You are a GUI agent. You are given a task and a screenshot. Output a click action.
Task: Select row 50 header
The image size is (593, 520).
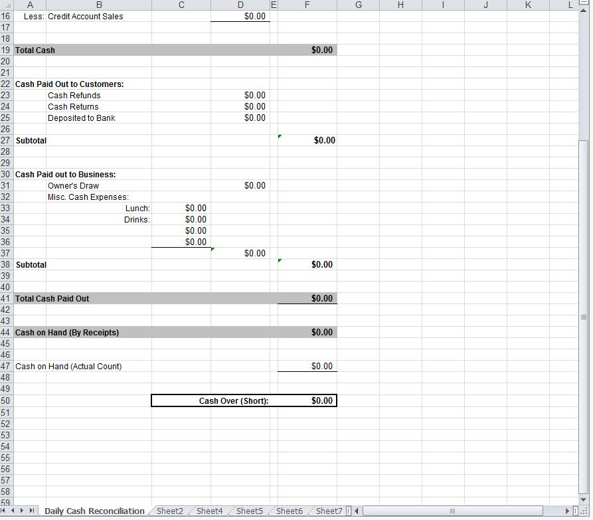(x=6, y=400)
